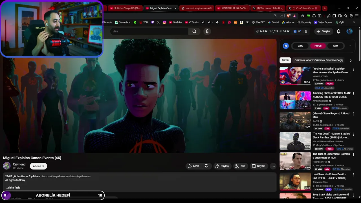Open the Loki Sees His Future Death thumbnail
Viewport: 361px width, 203px height.
(295, 181)
